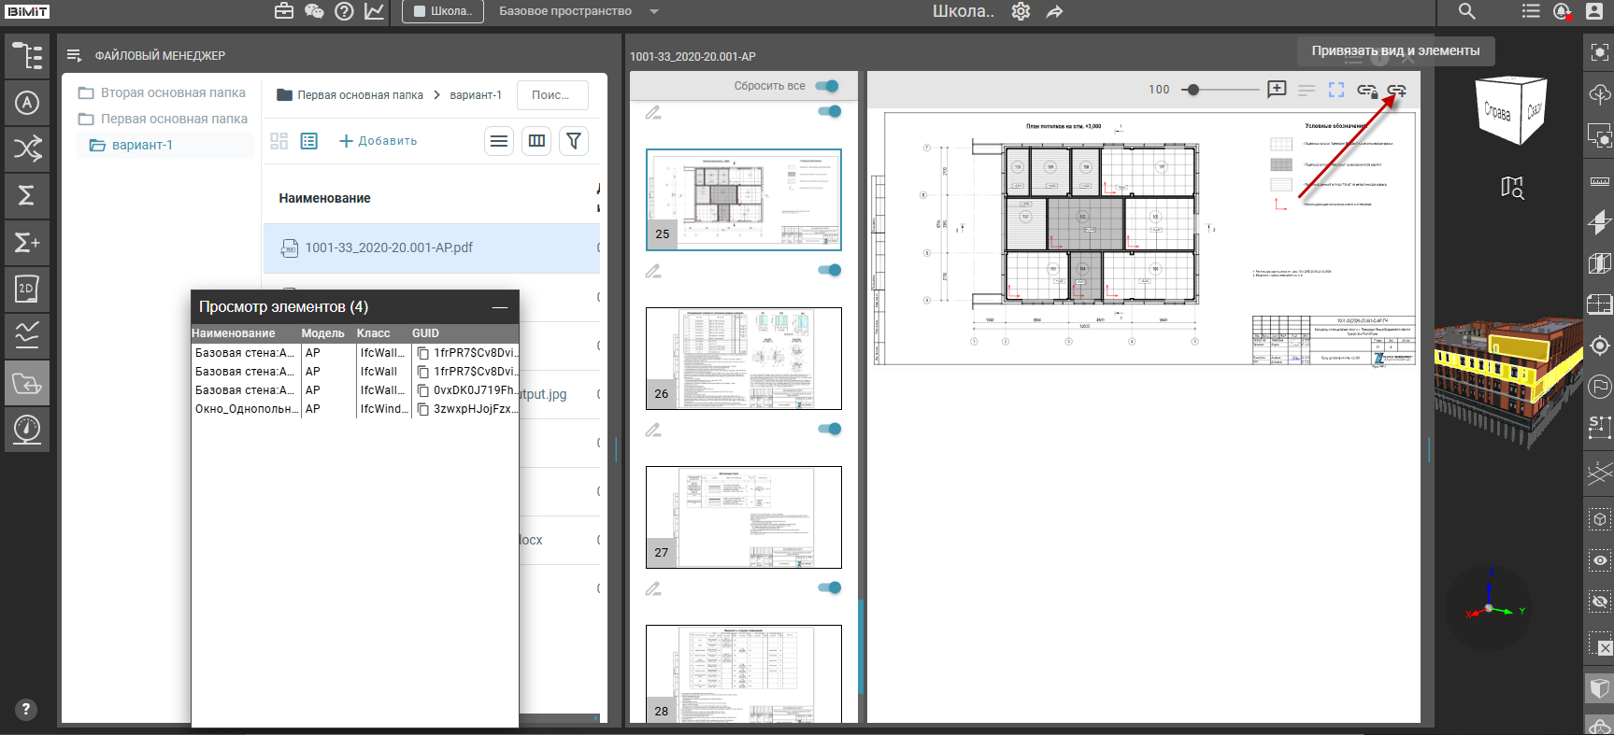Select the 1001-33_2020-20.001-АР.pdf file
This screenshot has width=1614, height=735.
click(431, 247)
